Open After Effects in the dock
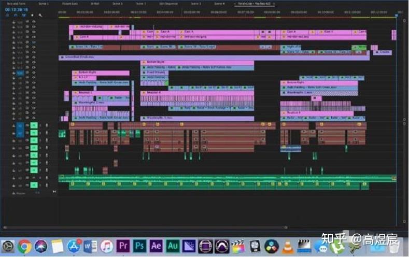 click(157, 246)
